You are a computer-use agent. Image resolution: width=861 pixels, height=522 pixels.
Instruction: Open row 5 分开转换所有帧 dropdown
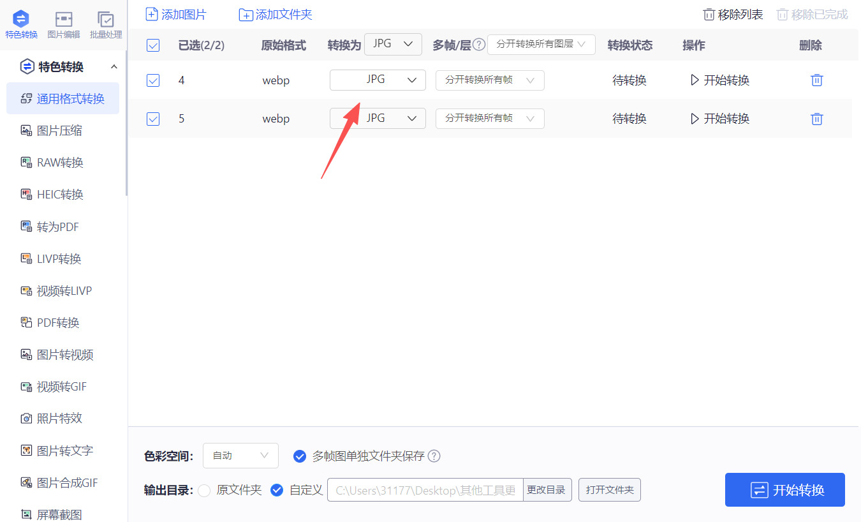pos(490,119)
